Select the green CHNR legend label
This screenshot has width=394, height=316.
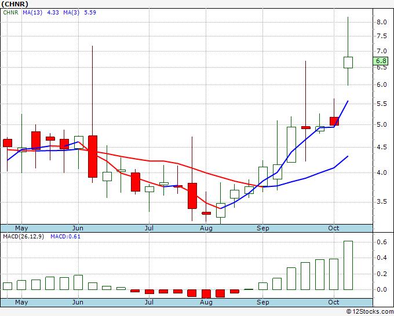click(11, 13)
